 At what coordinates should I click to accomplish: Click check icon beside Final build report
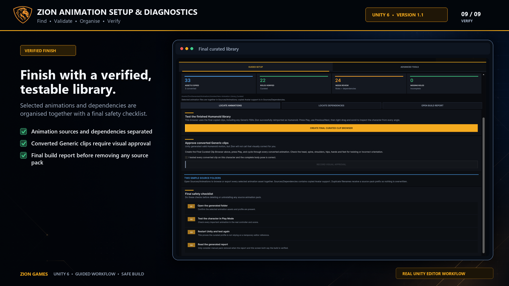click(24, 155)
